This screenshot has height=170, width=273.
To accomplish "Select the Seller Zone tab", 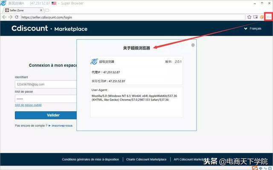I will coord(23,10).
